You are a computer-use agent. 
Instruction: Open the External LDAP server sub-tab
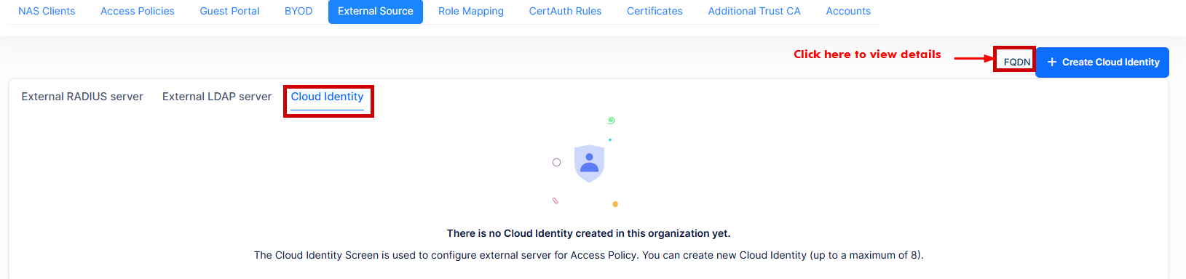(217, 97)
